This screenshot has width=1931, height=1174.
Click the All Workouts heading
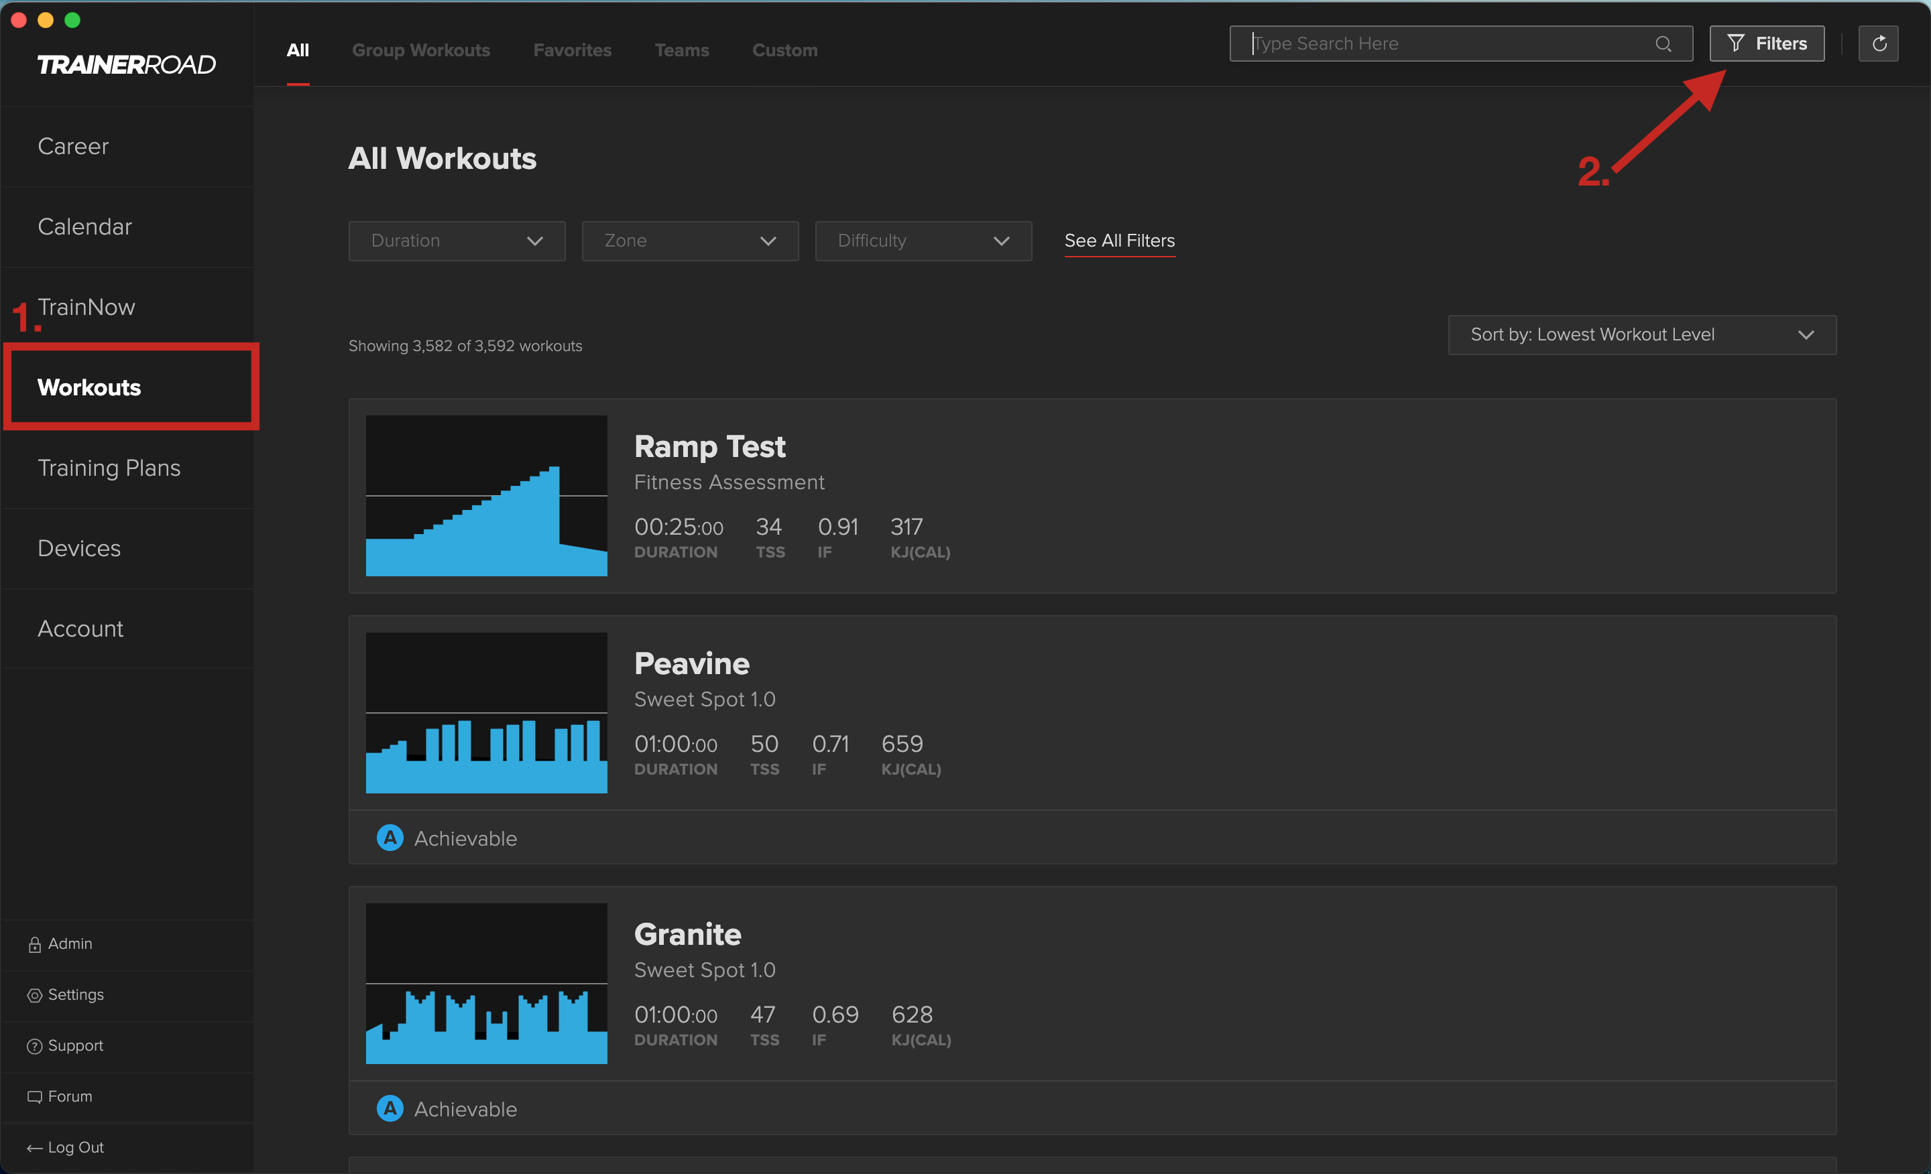pyautogui.click(x=442, y=159)
